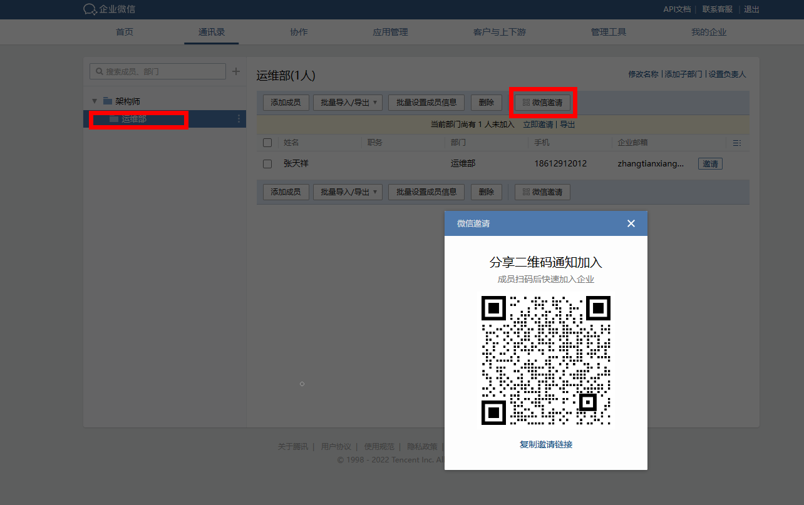Click the email cell zhangtianxiang...

click(649, 164)
